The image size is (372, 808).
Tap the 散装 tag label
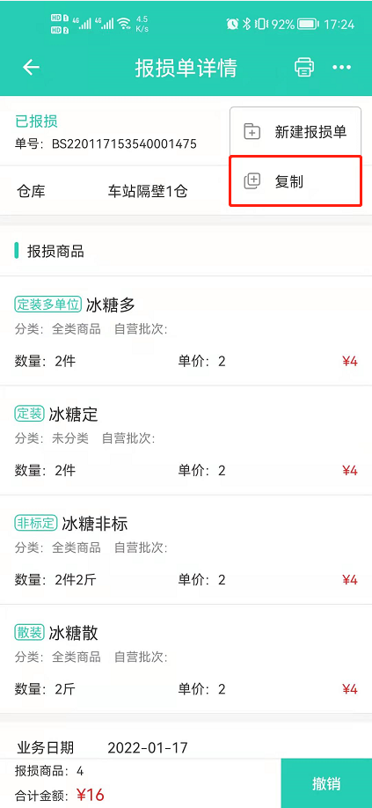pyautogui.click(x=29, y=633)
